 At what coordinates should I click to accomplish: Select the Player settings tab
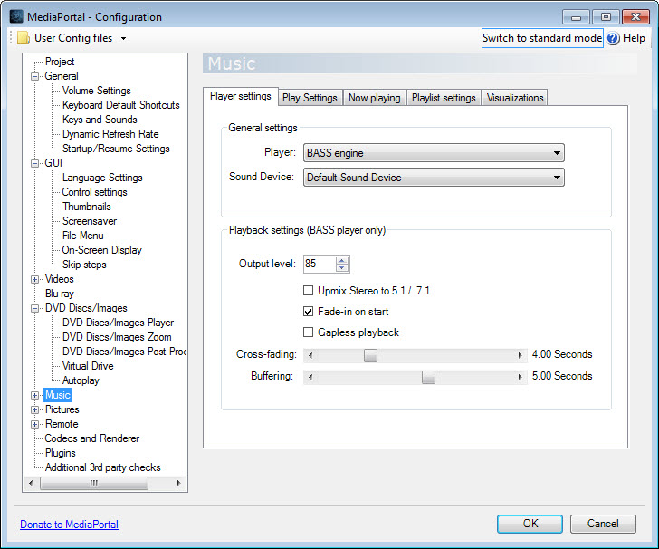click(241, 96)
